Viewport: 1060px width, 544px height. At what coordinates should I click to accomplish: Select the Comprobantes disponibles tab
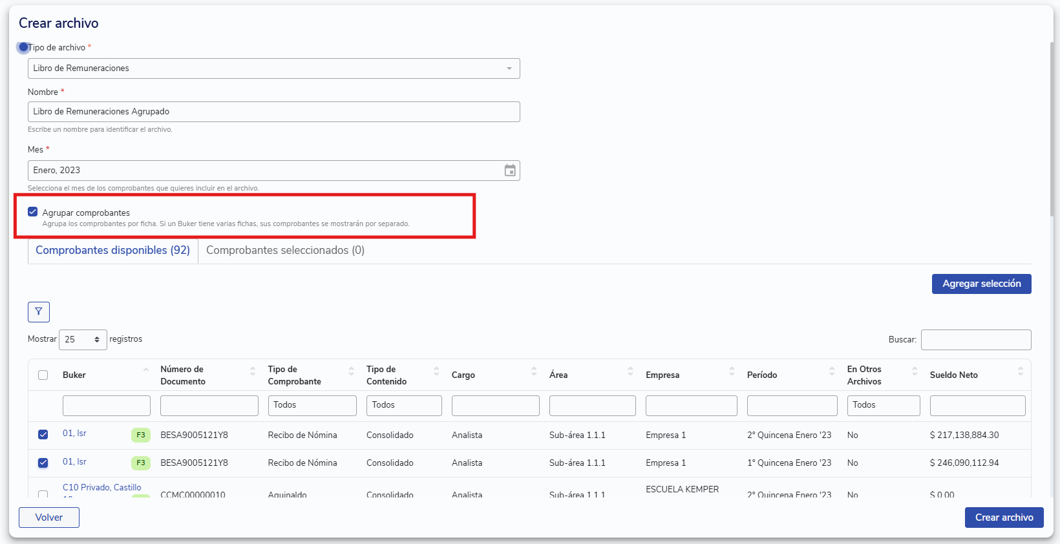[x=112, y=251]
